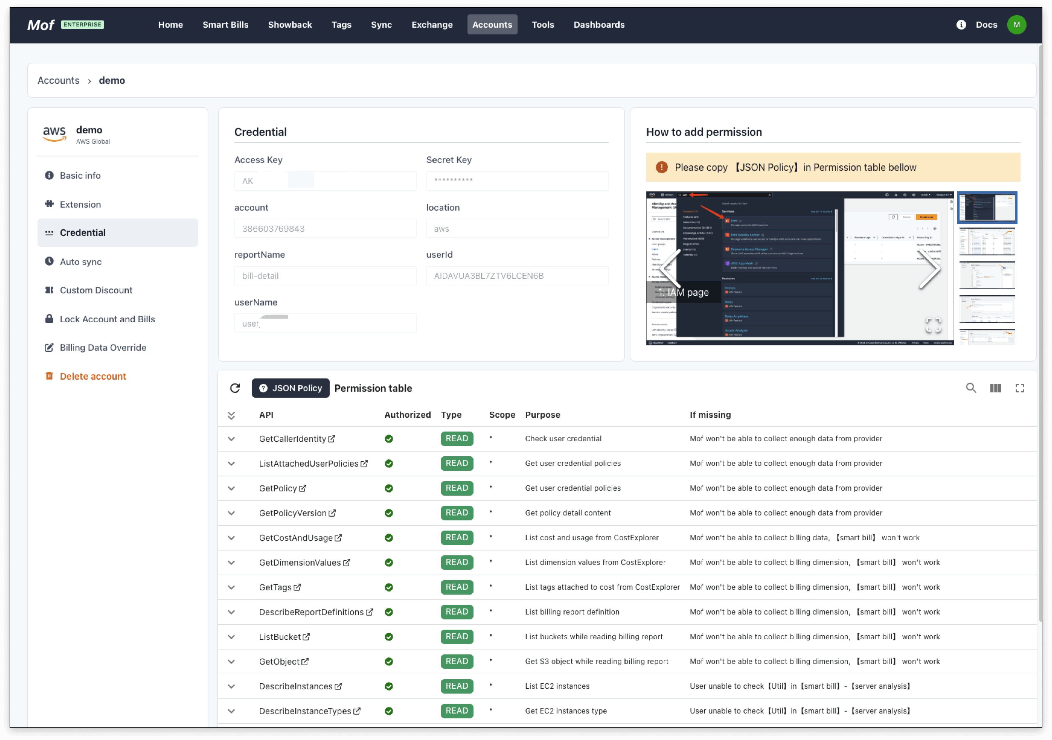This screenshot has height=740, width=1052.
Task: Click Delete account in sidebar
Action: tap(118, 376)
